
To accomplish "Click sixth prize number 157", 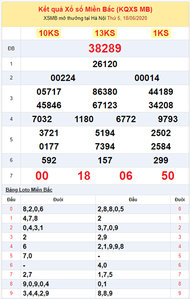I will [105, 160].
